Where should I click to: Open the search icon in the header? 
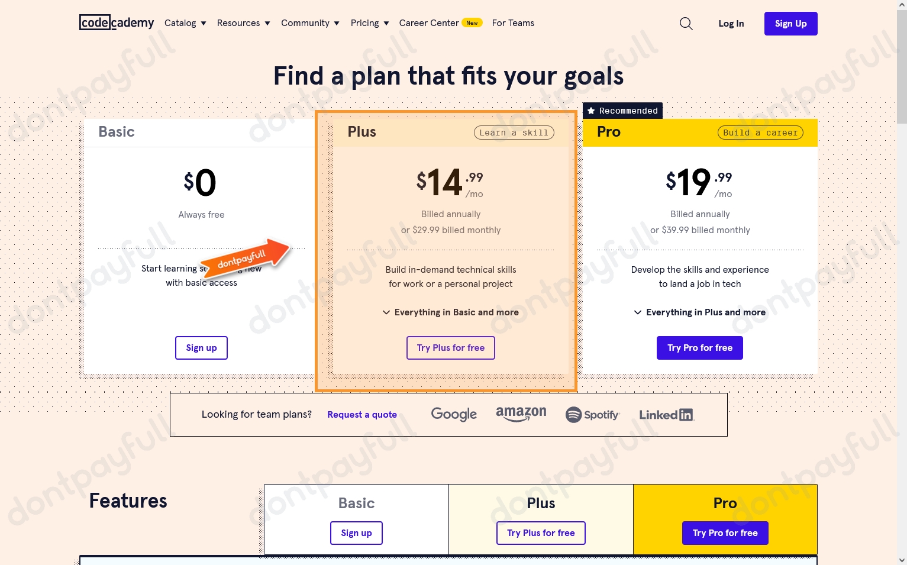point(686,24)
